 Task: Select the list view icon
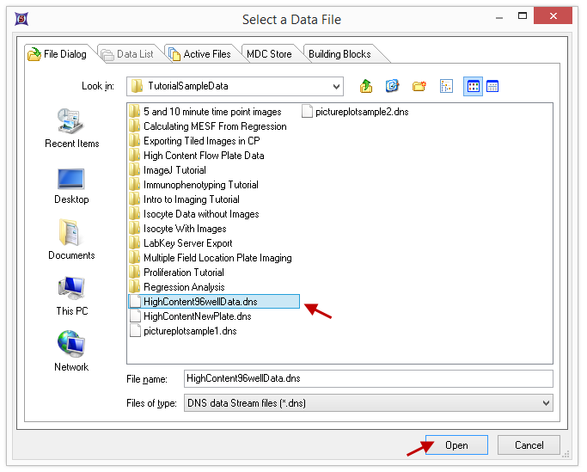[x=472, y=86]
